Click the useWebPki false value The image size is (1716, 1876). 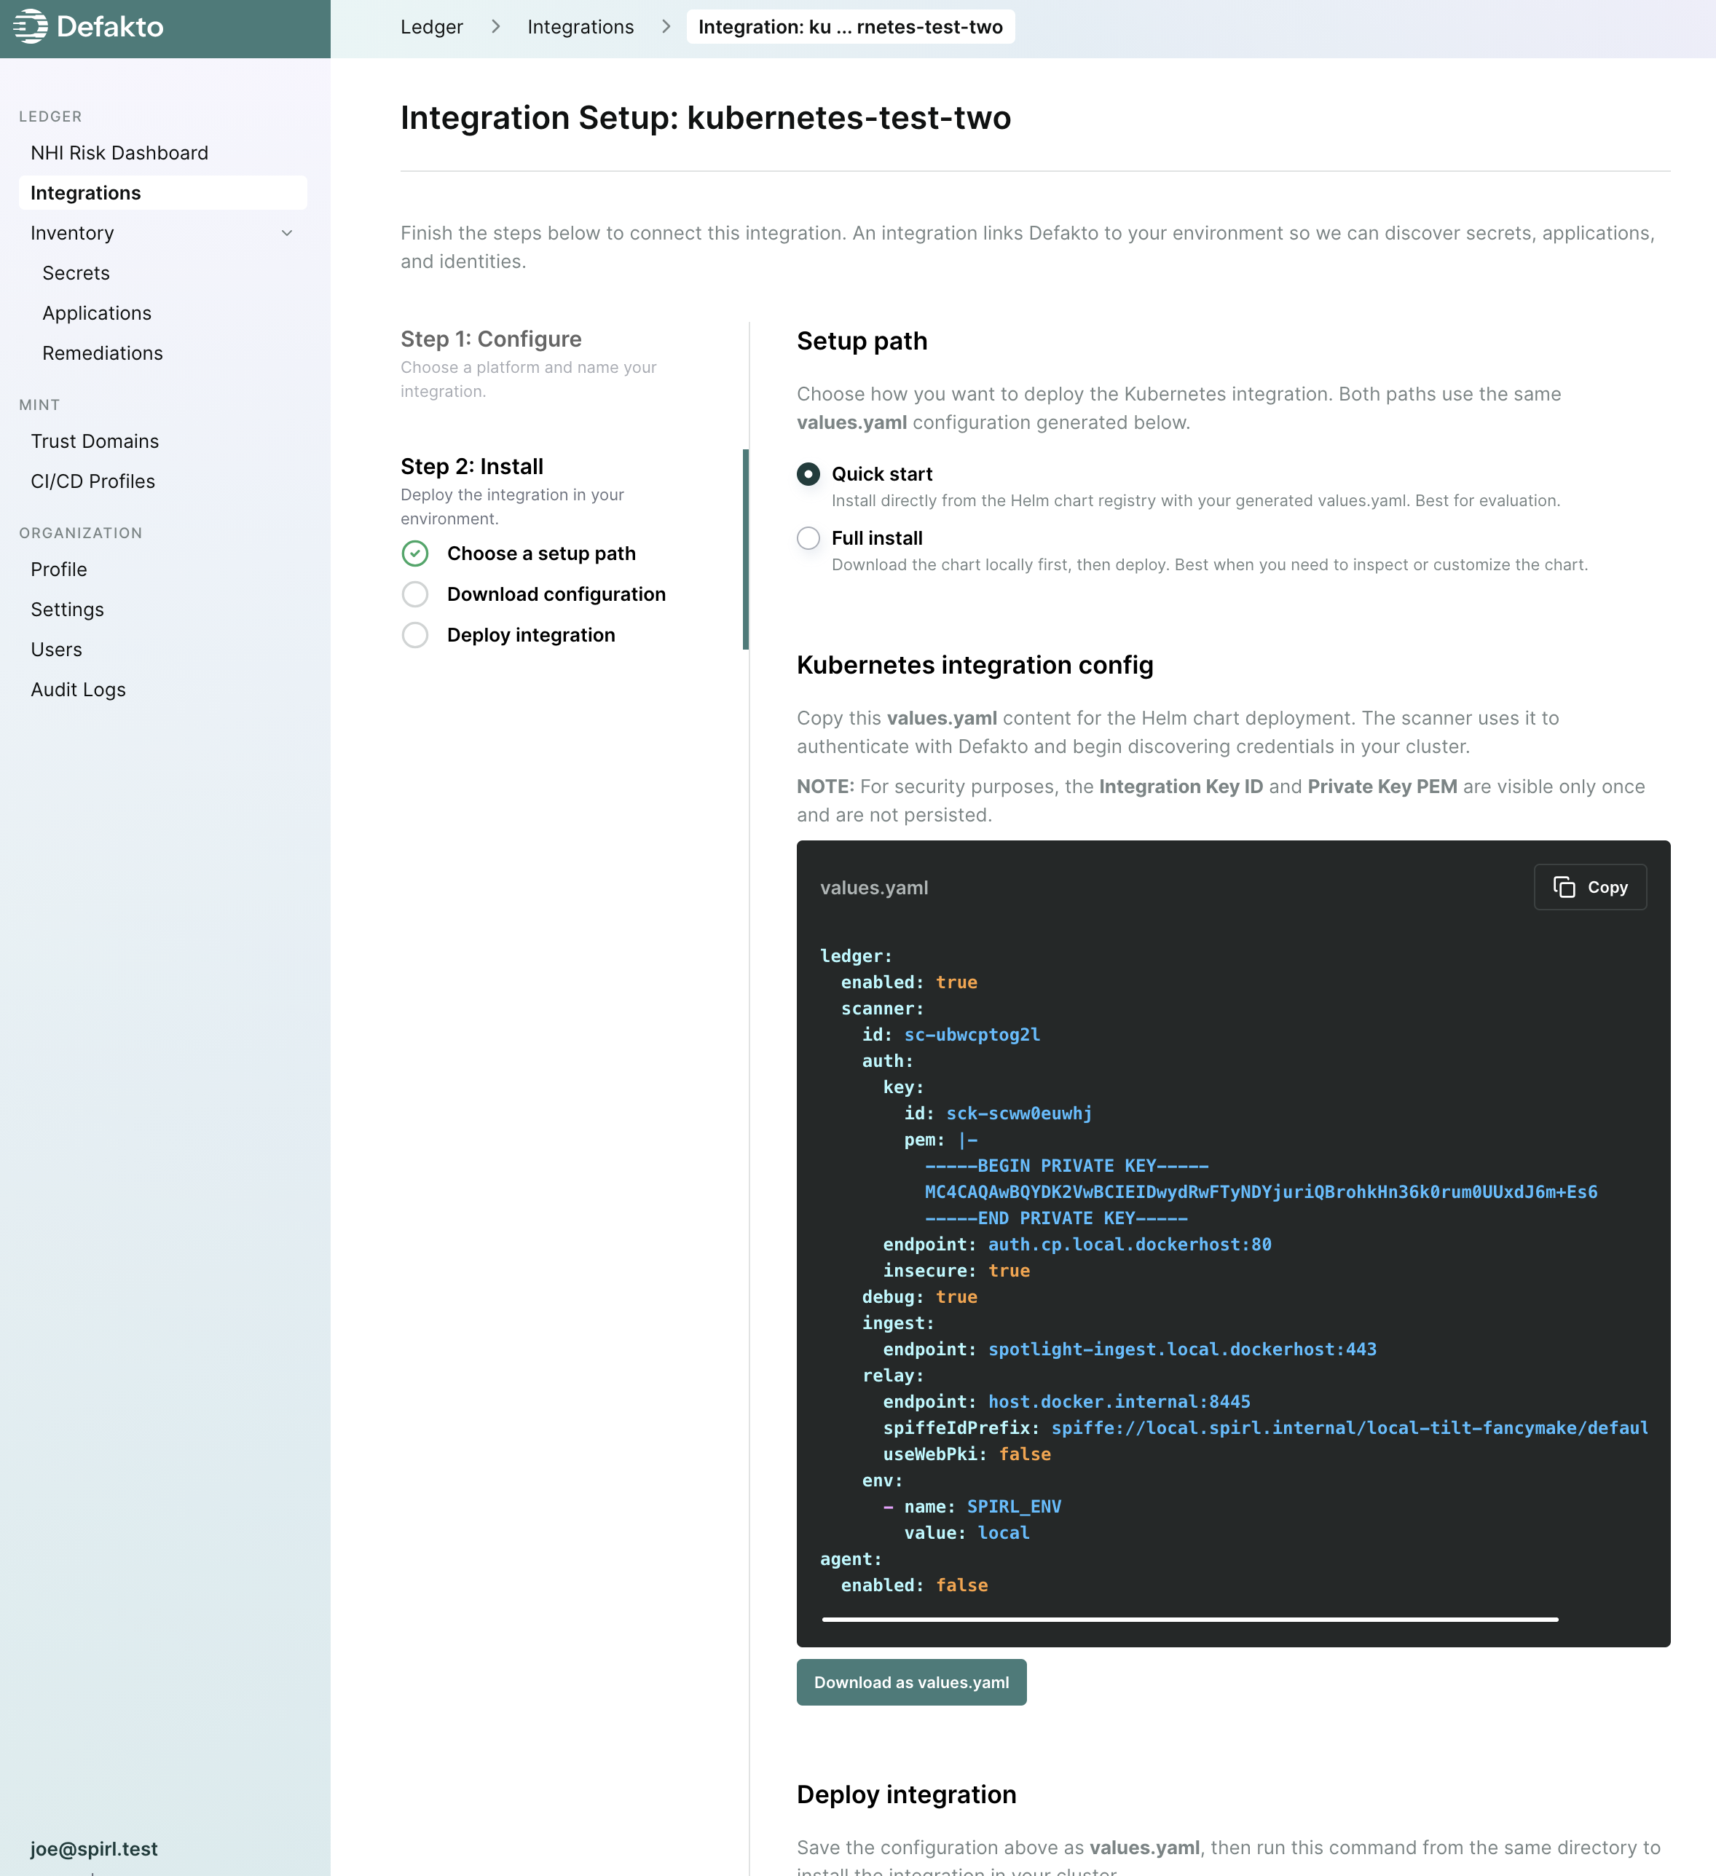(x=1025, y=1454)
